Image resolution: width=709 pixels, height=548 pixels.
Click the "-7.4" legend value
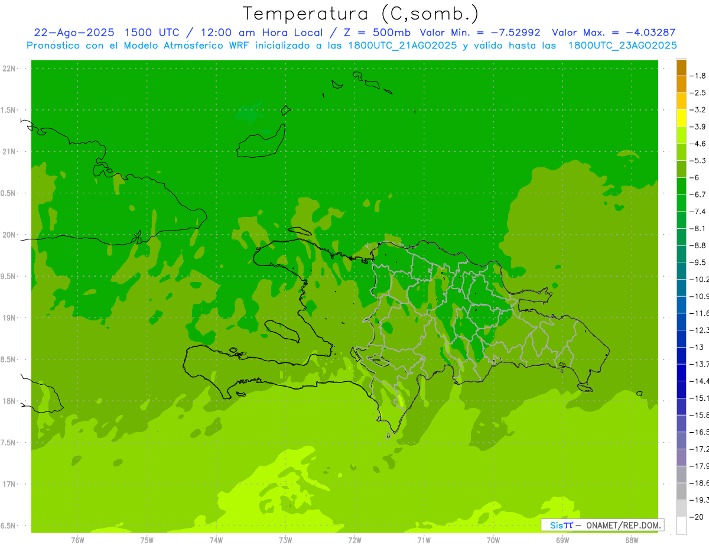(x=698, y=212)
